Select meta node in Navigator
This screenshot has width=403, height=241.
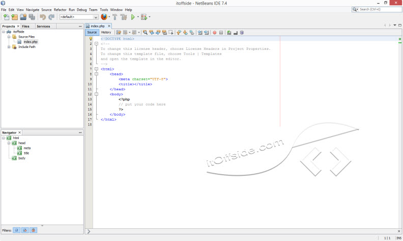click(x=27, y=148)
